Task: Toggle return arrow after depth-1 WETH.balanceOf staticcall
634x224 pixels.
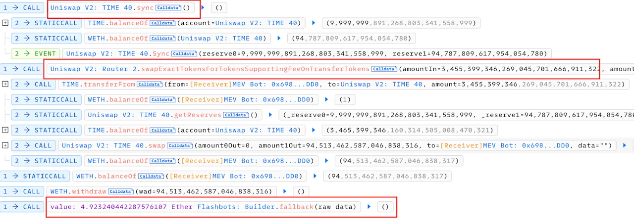Action: pyautogui.click(x=315, y=177)
